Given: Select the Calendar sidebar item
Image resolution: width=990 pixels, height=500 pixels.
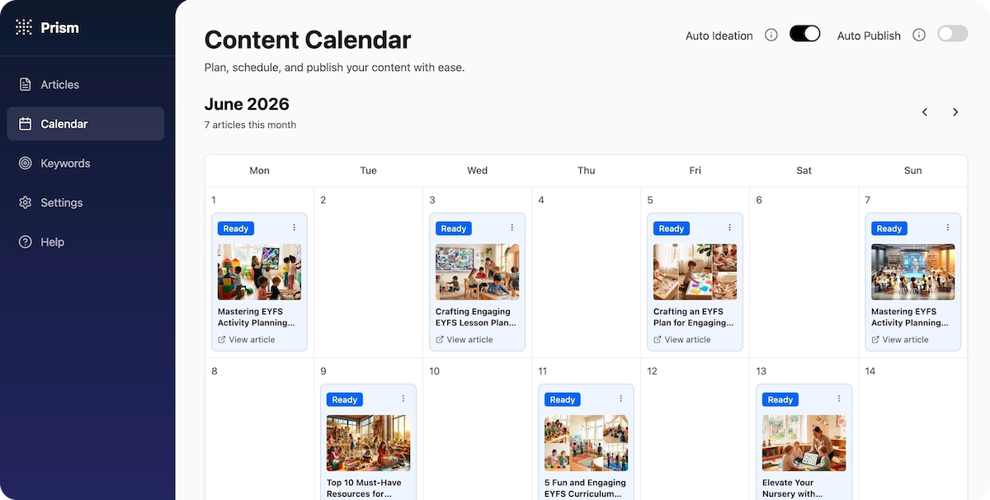Looking at the screenshot, I should tap(64, 124).
